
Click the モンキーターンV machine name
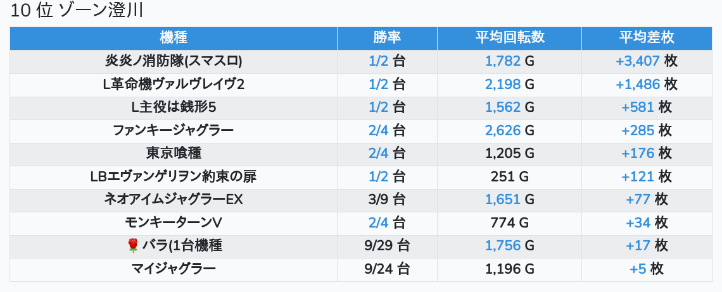point(174,223)
